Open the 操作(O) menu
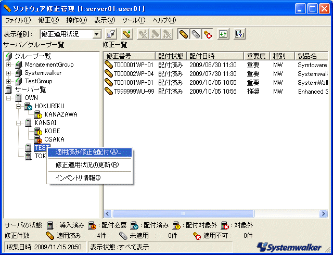The width and height of the screenshot is (333, 255). [x=76, y=20]
